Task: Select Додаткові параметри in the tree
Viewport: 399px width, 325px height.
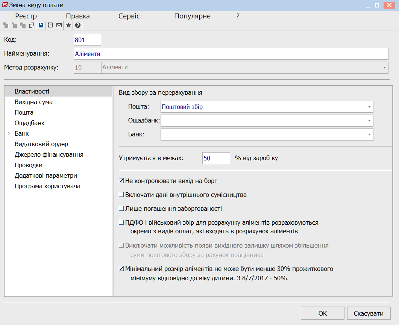Action: pyautogui.click(x=46, y=176)
